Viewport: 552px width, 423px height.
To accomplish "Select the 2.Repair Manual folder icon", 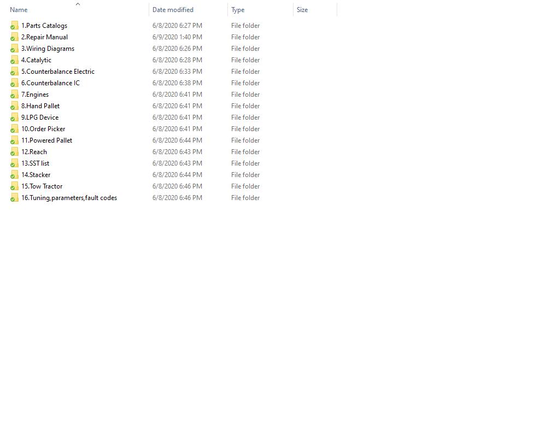I will (x=14, y=37).
